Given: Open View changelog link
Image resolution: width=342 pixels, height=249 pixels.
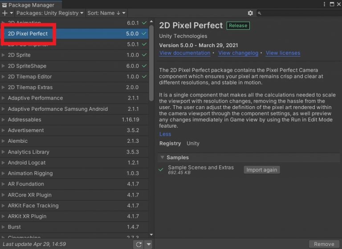Looking at the screenshot, I should pyautogui.click(x=238, y=53).
